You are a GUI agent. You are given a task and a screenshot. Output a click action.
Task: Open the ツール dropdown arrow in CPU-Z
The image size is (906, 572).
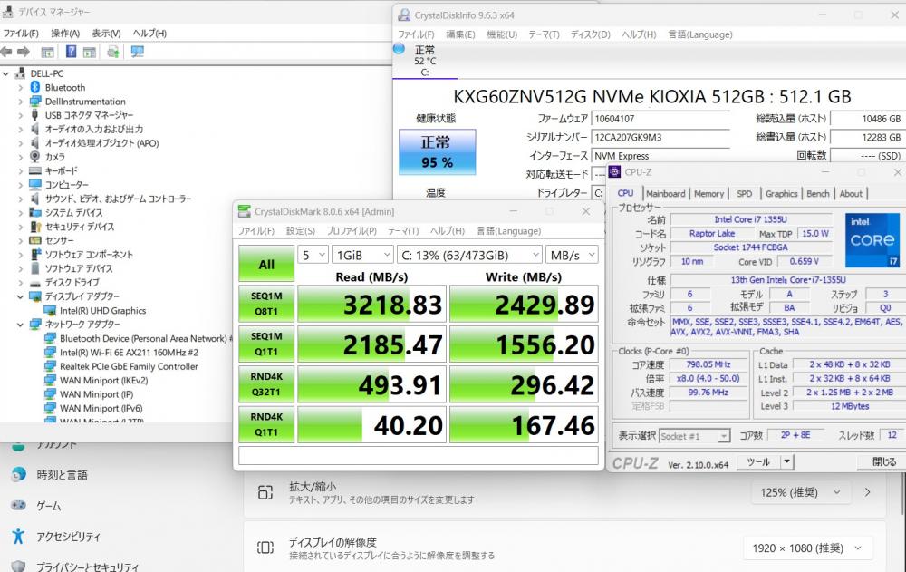pos(786,461)
